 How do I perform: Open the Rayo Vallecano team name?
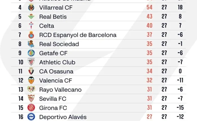click(60, 89)
